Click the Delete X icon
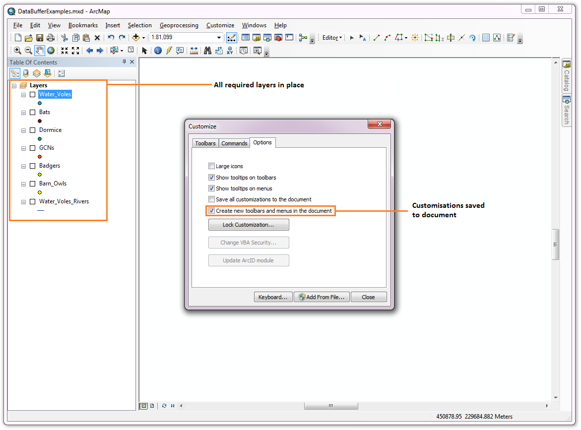581x430 pixels. click(97, 37)
